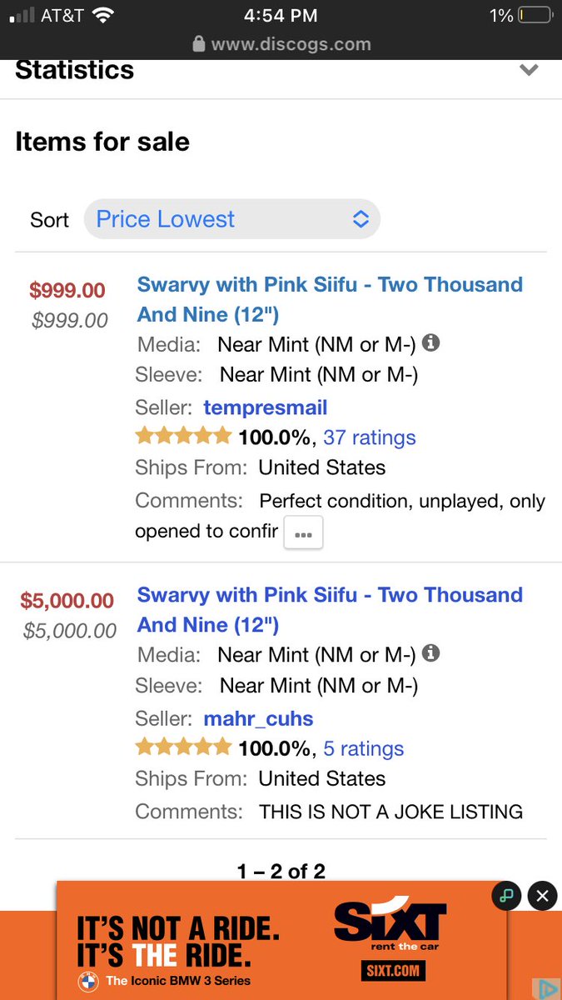This screenshot has height=1000, width=562.
Task: Click the AdChoices icon
Action: pyautogui.click(x=547, y=988)
